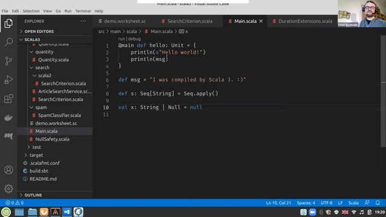The width and height of the screenshot is (386, 217).
Task: Change indentation via Spaces: 4
Action: (306, 203)
